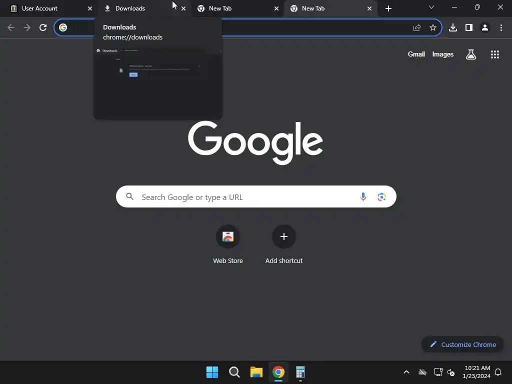Click the Google logo
Viewport: 512px width, 384px height.
pyautogui.click(x=255, y=143)
